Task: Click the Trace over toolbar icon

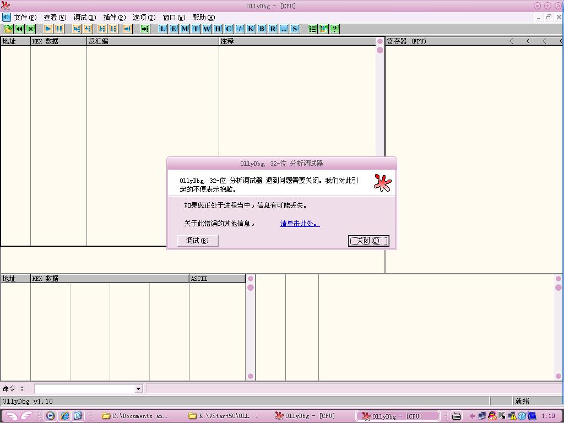Action: pos(113,29)
